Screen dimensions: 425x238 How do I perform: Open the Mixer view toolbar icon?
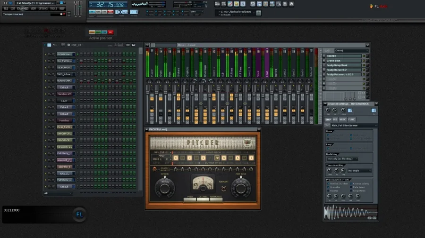tap(243, 4)
